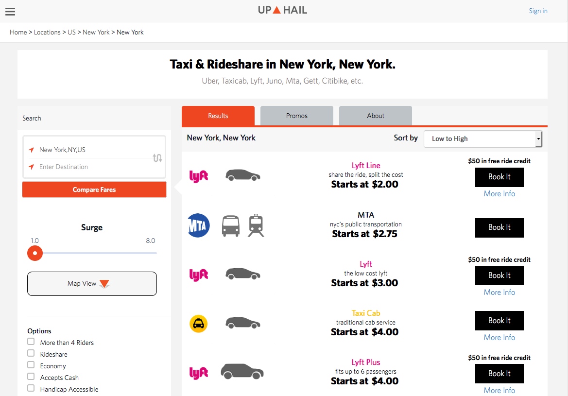Expand the Map View section
Viewport: 568px width, 396px height.
[92, 284]
